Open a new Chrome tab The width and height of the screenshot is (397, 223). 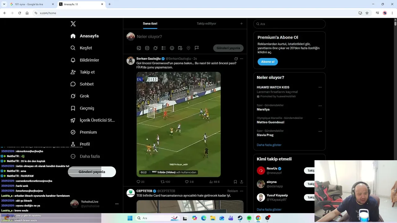(x=109, y=4)
